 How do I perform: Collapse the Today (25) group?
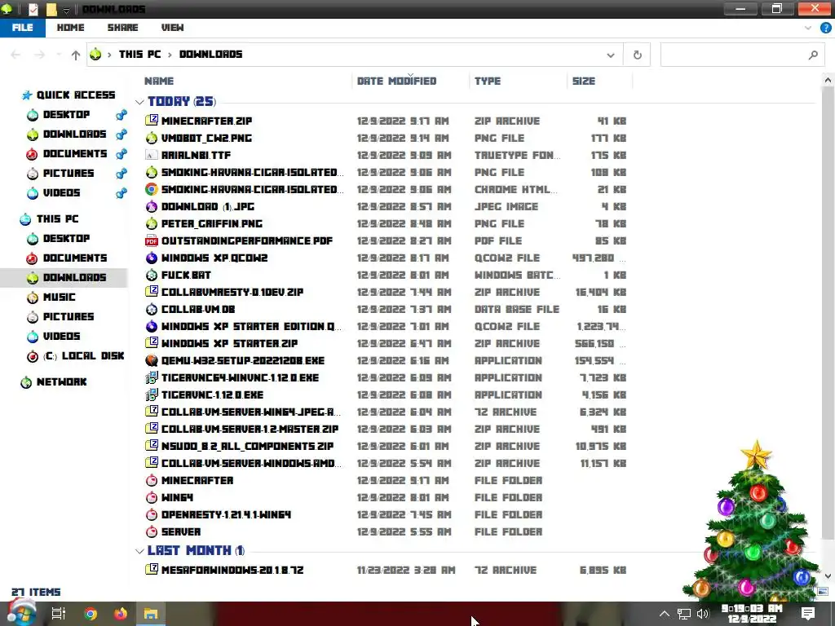tap(139, 102)
